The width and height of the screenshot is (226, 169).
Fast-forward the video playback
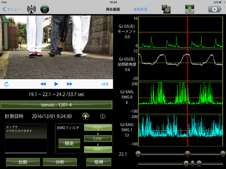click(x=70, y=84)
